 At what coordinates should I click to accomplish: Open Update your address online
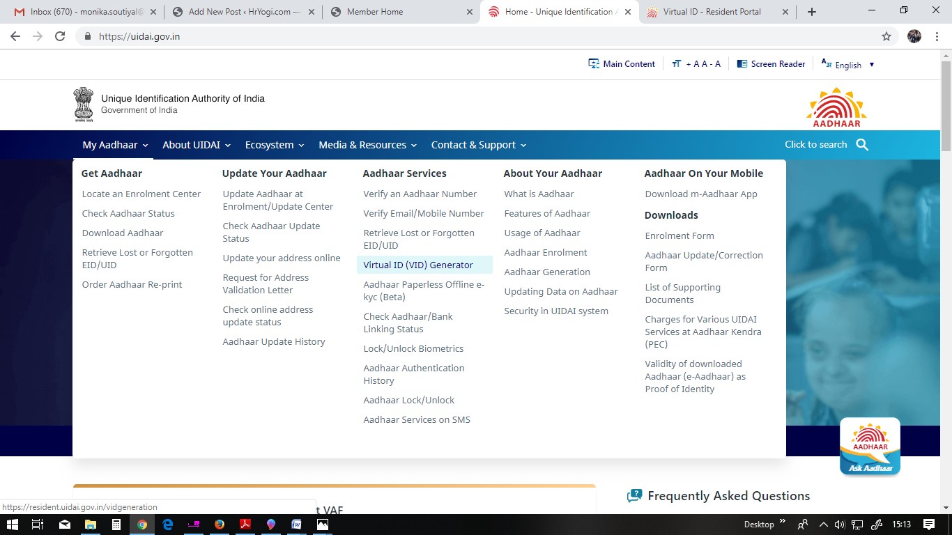coord(282,258)
